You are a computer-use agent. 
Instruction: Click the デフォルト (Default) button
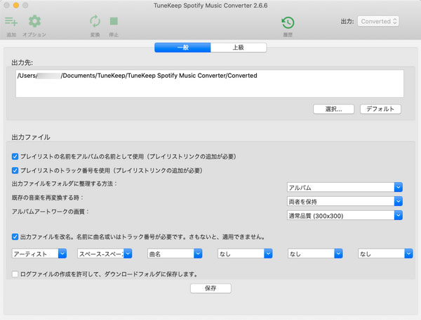[x=380, y=109]
